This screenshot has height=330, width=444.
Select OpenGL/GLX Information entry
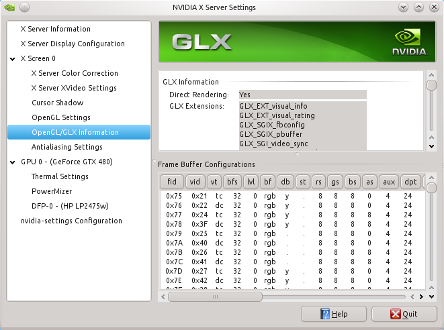click(x=79, y=132)
